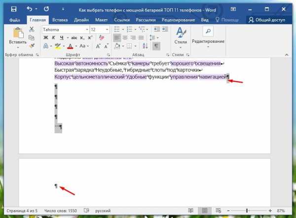Open the Tahoma font name dropdown
The width and height of the screenshot is (296, 218).
tap(86, 30)
